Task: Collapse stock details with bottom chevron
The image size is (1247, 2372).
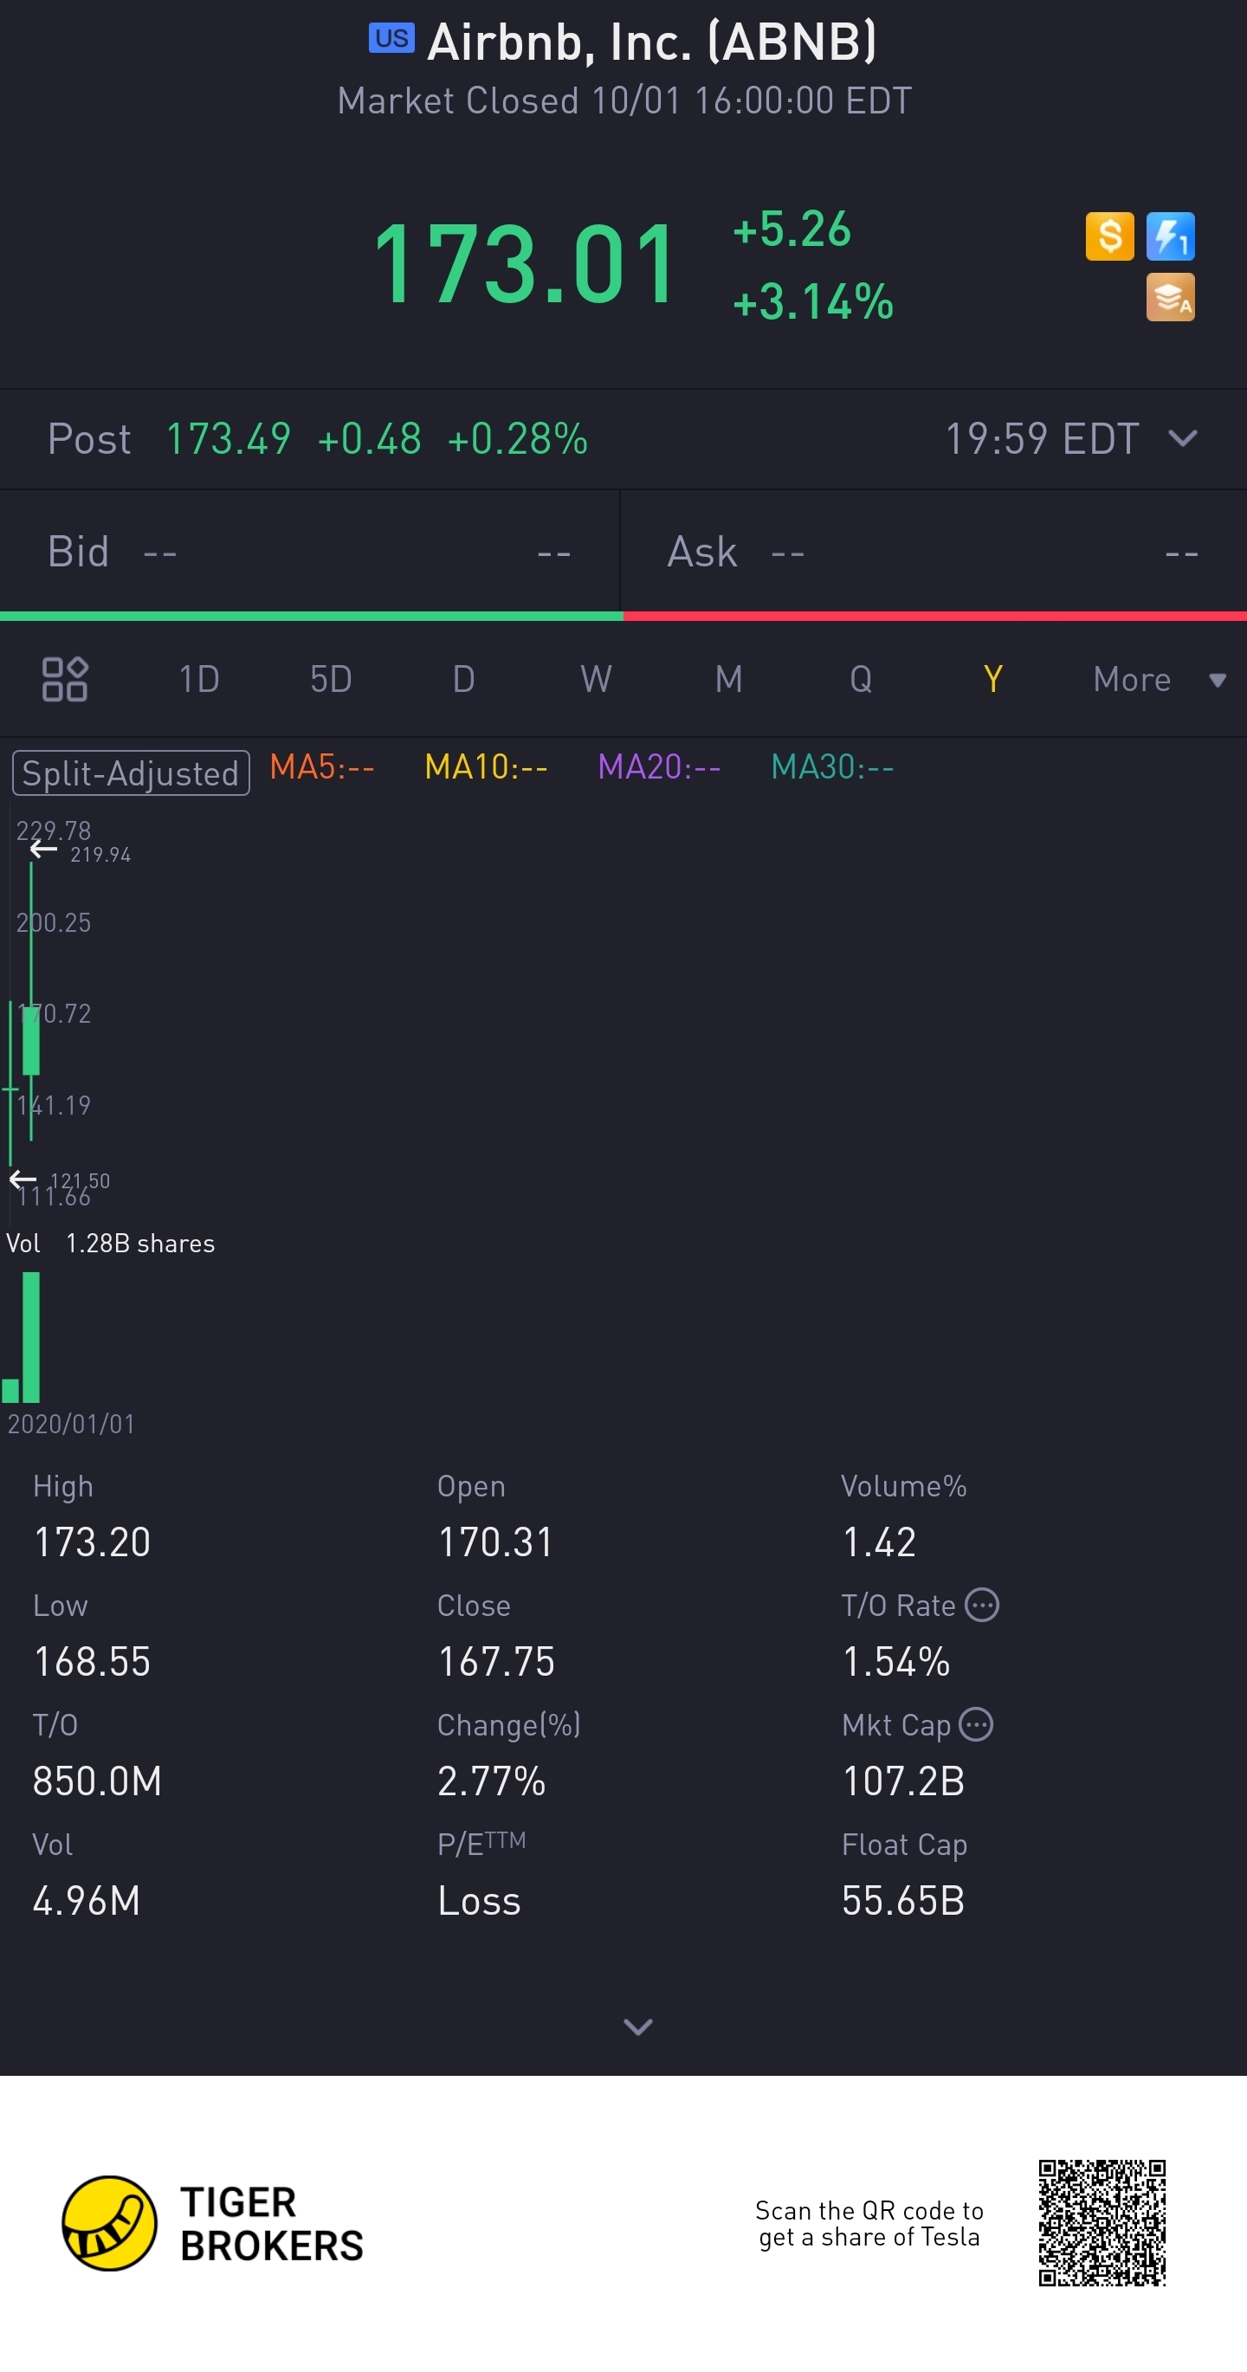Action: 637,2026
